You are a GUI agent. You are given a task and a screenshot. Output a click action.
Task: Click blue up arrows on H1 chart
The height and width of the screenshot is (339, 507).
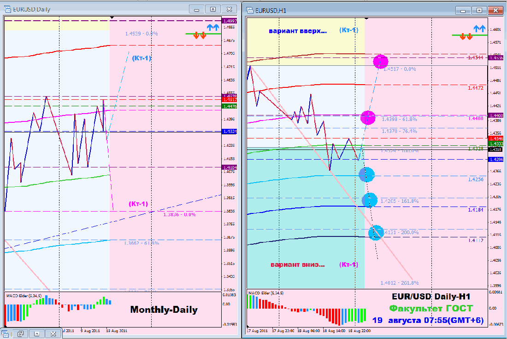click(x=479, y=29)
